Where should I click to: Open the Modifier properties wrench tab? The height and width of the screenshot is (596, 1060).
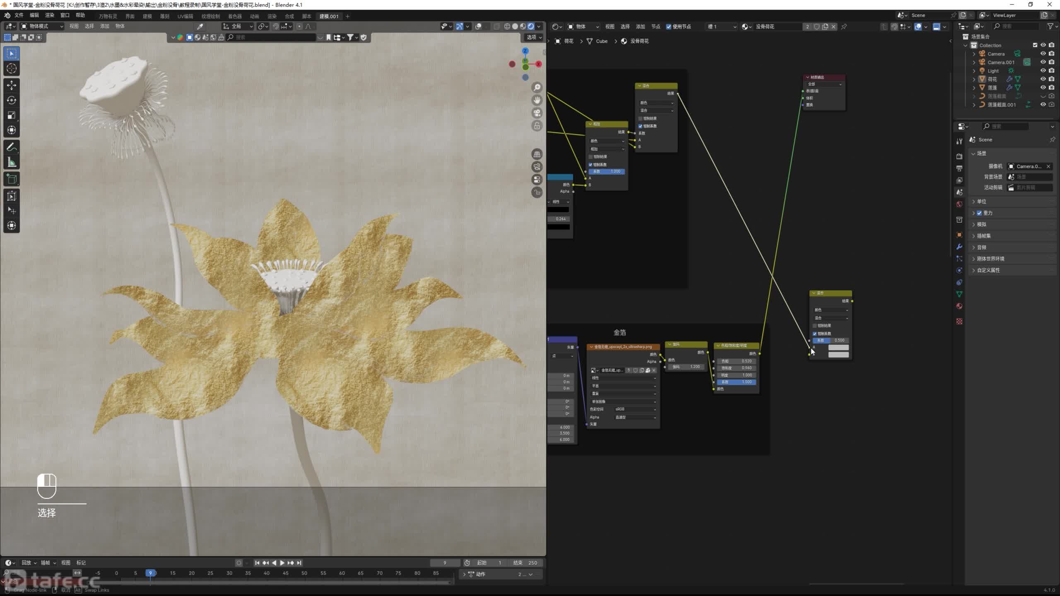pyautogui.click(x=959, y=247)
